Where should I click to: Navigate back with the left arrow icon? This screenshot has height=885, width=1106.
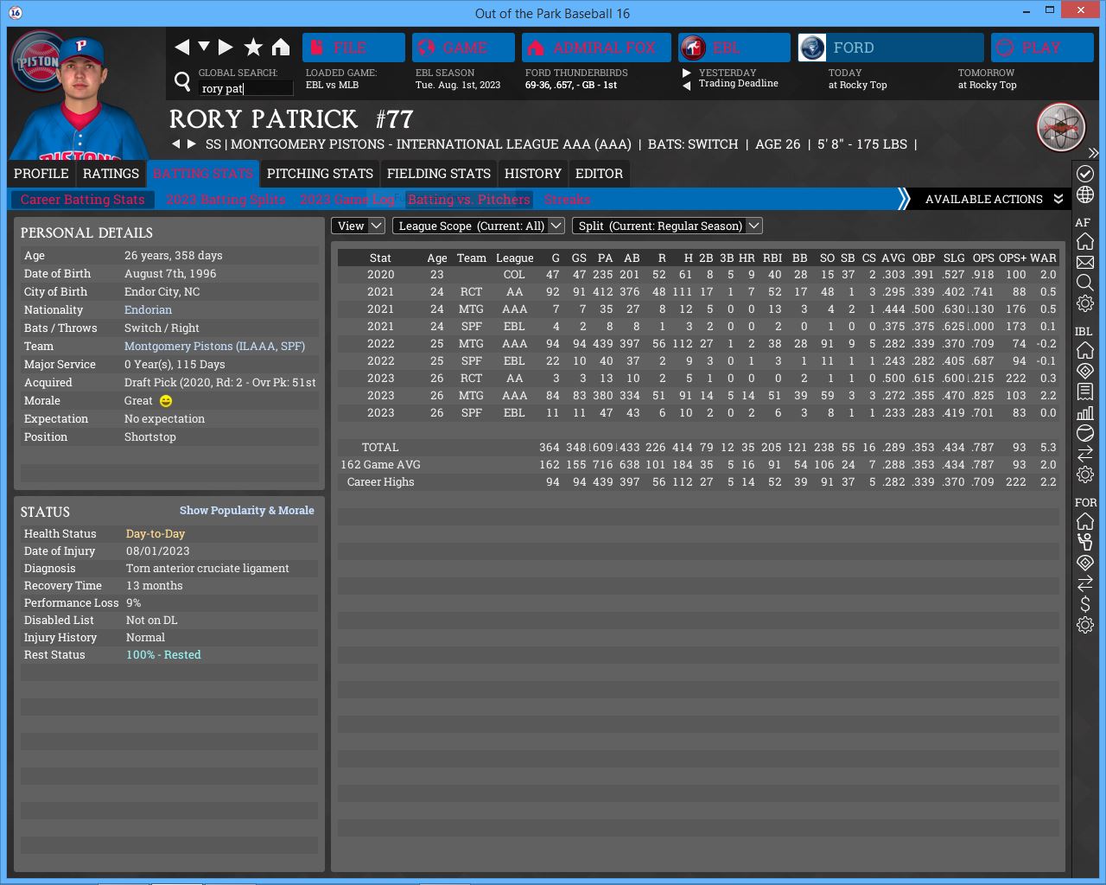181,48
